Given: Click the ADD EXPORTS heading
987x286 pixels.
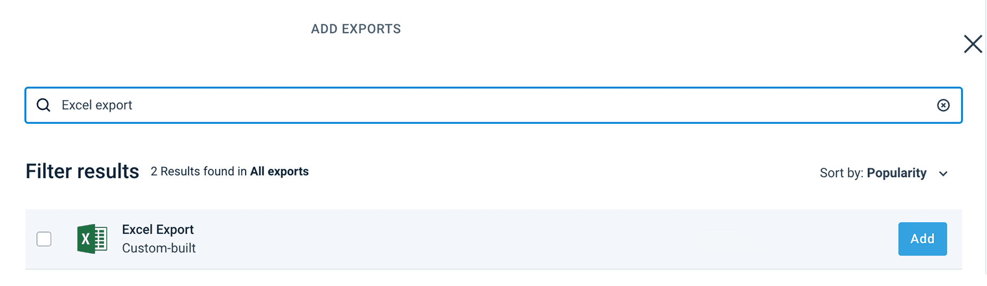Looking at the screenshot, I should 356,29.
